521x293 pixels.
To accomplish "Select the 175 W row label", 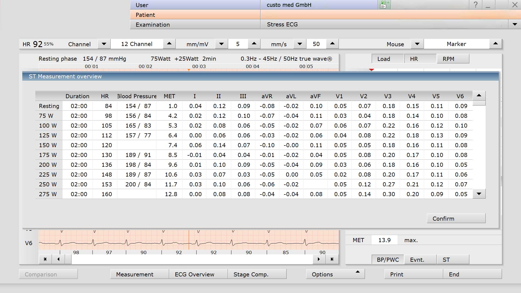I will [49, 155].
